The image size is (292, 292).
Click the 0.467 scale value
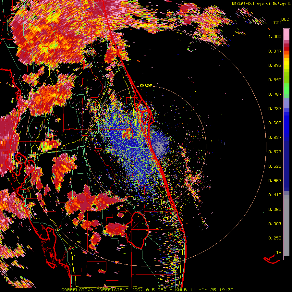pos(275,181)
